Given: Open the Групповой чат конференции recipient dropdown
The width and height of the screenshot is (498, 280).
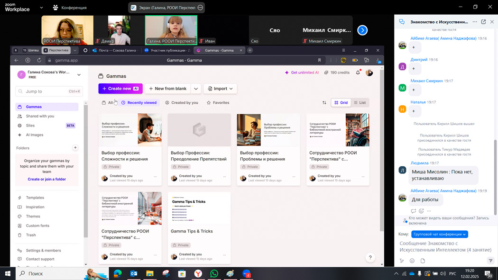Looking at the screenshot, I should tap(440, 235).
